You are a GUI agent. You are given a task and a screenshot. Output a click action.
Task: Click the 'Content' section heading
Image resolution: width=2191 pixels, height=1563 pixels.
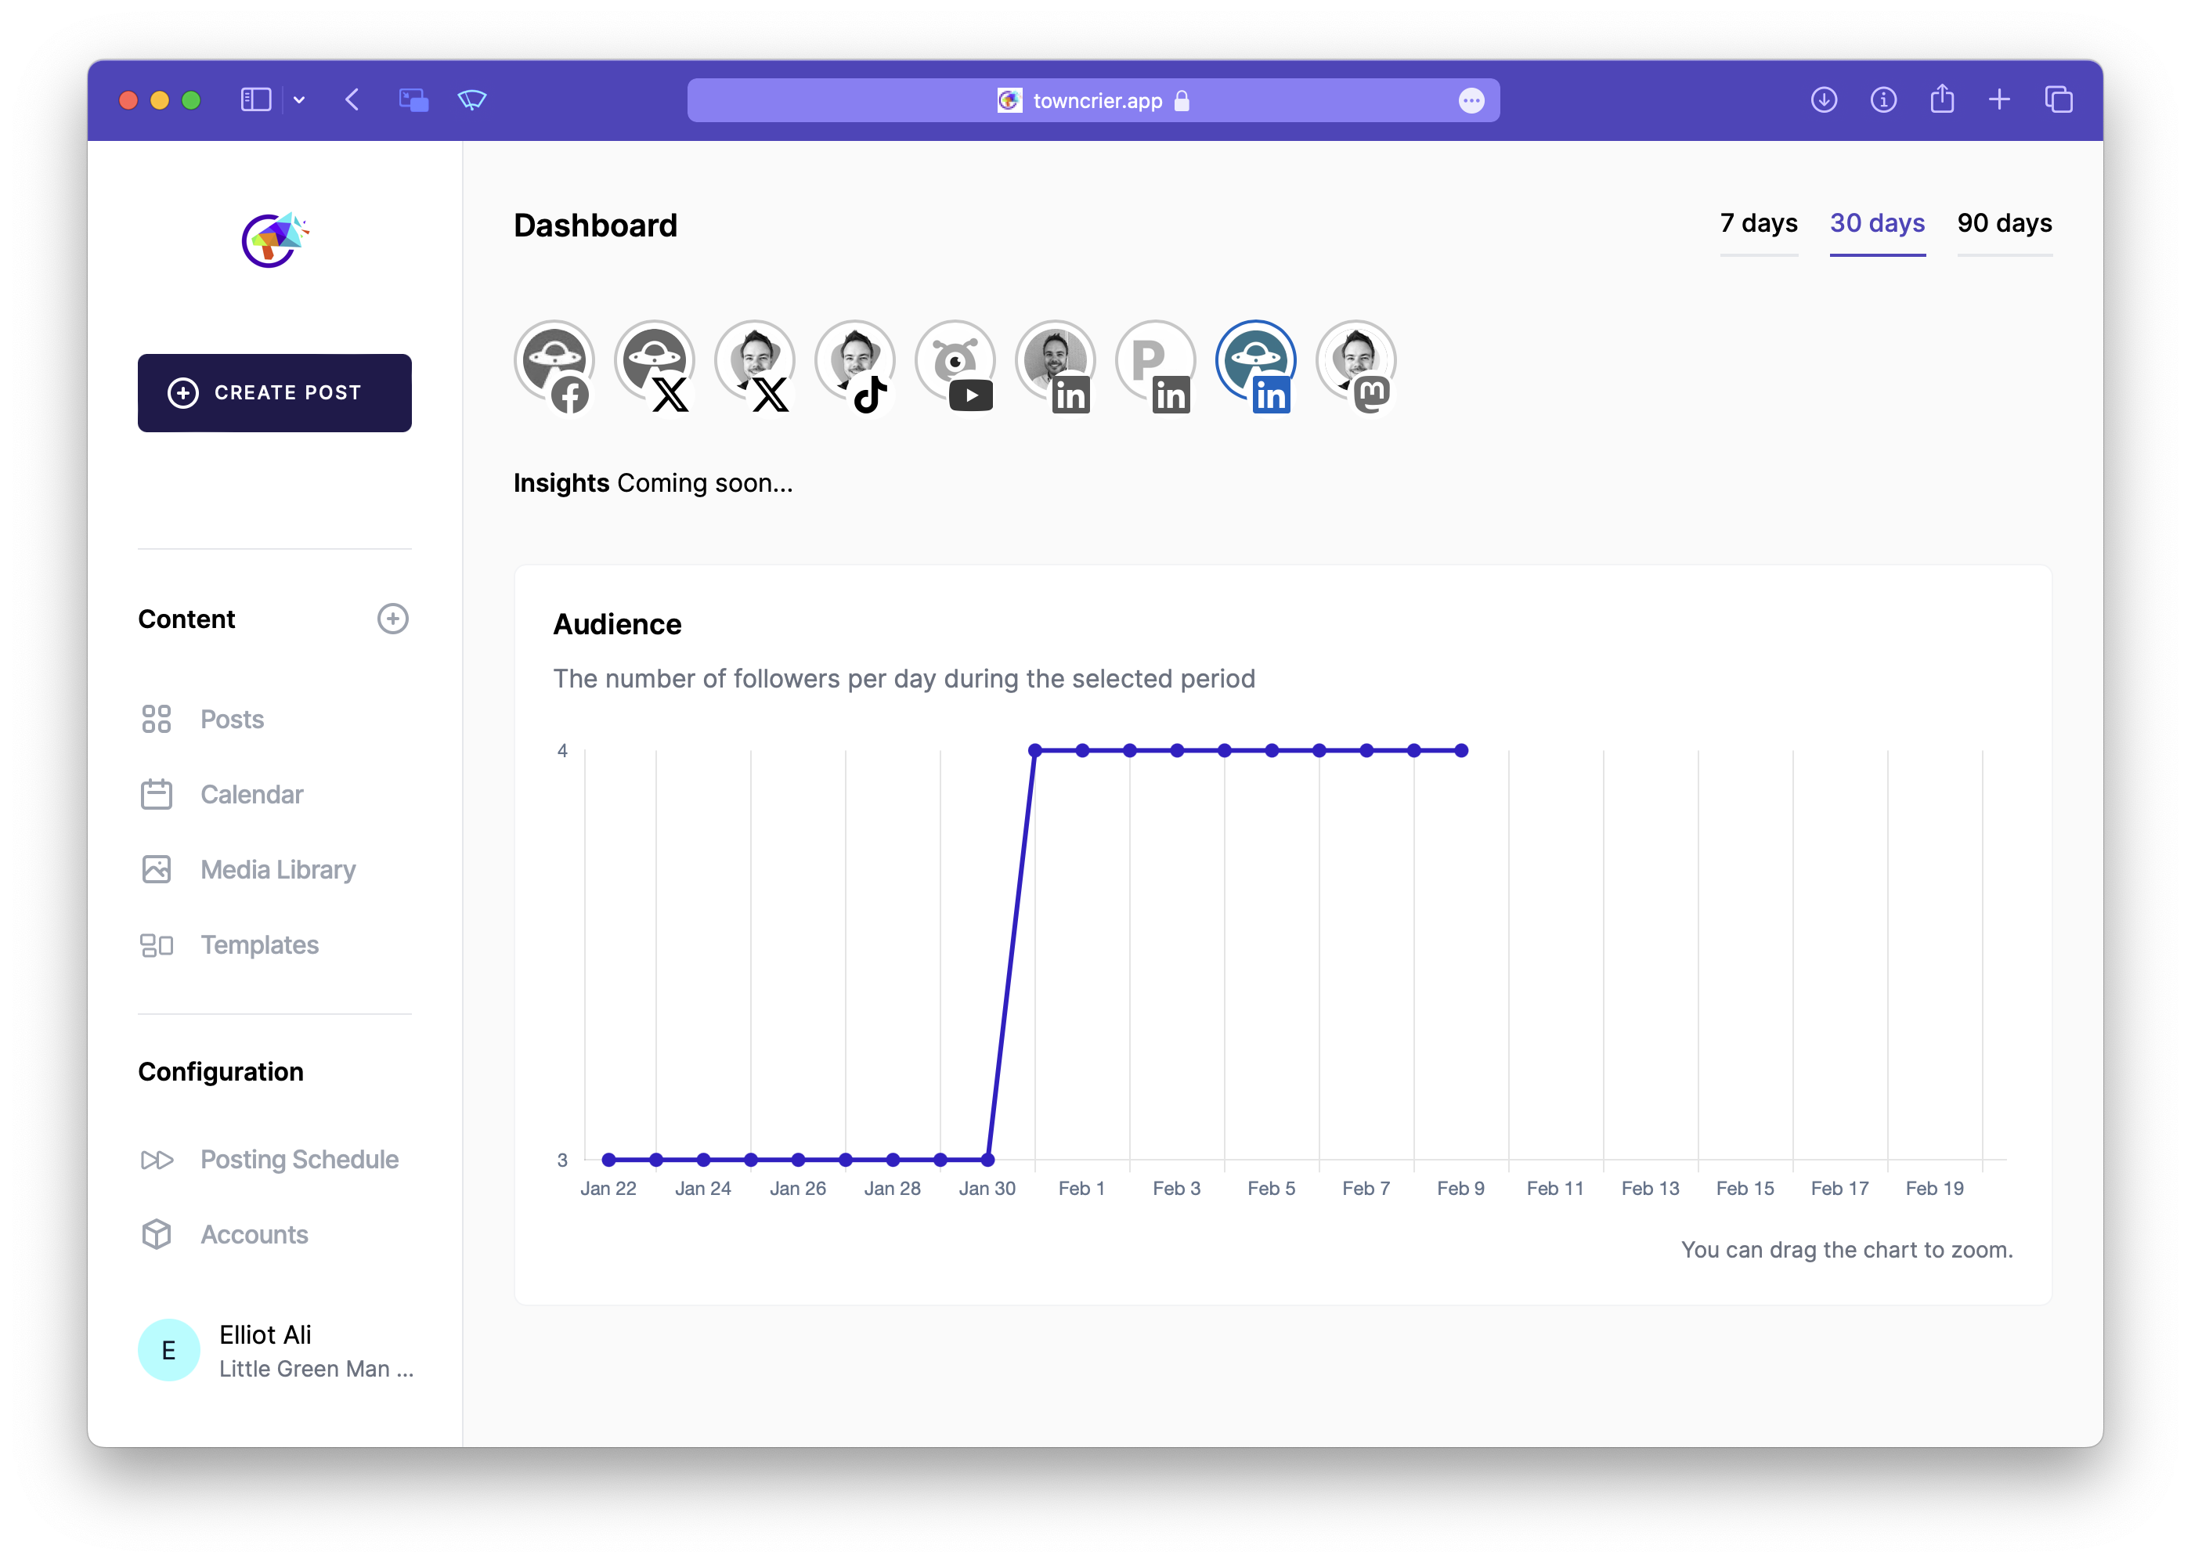(x=186, y=619)
